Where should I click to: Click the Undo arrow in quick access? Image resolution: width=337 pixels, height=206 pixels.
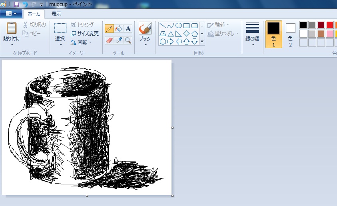[x=26, y=4]
